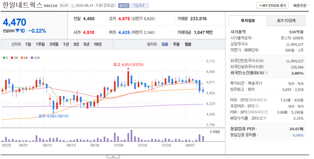Click the 전일 value 4,480
314x159 pixels.
pyautogui.click(x=89, y=19)
